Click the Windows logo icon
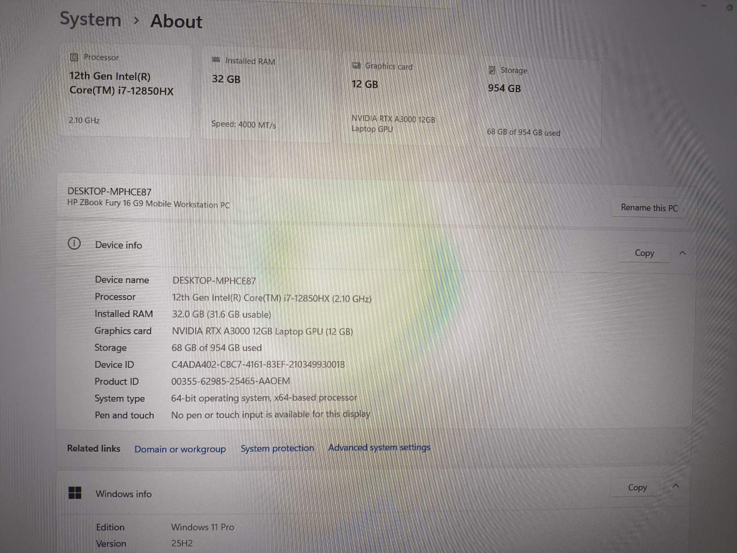This screenshot has height=553, width=737. [x=75, y=493]
